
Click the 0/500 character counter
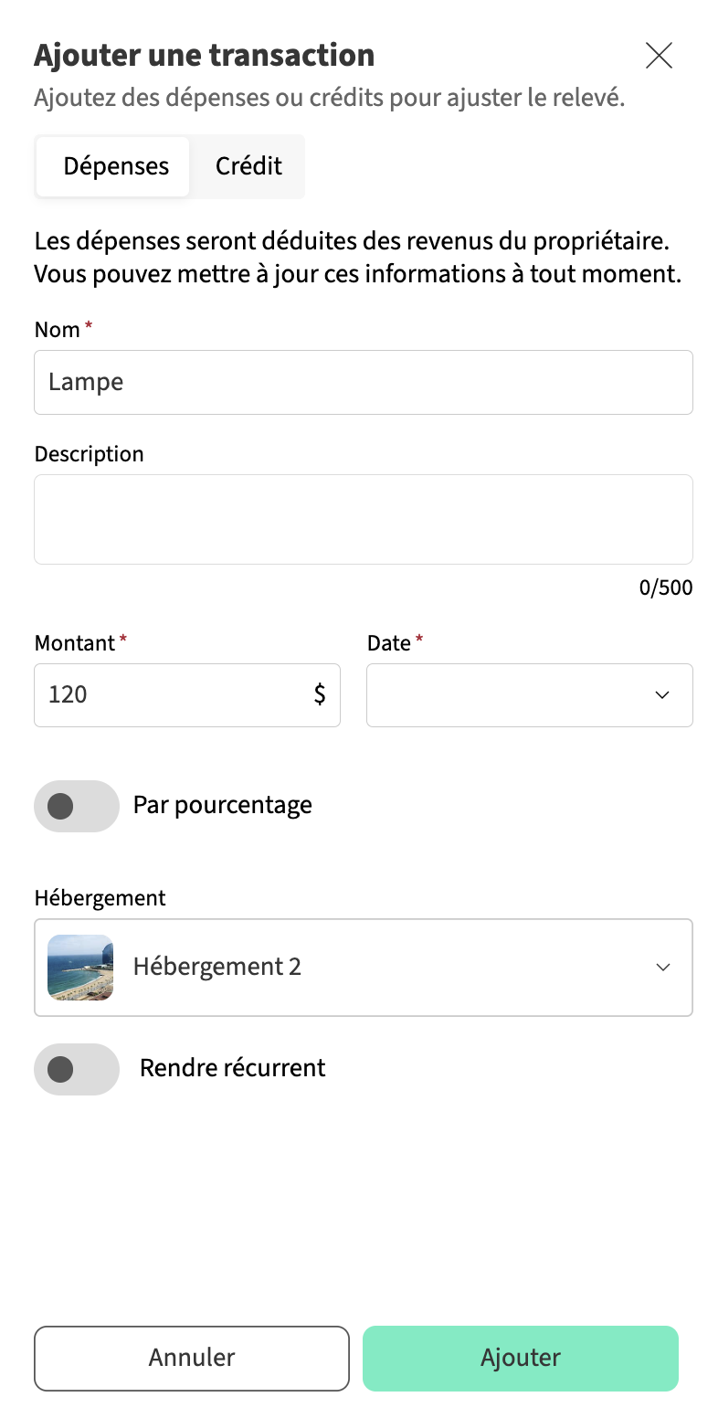pyautogui.click(x=665, y=587)
